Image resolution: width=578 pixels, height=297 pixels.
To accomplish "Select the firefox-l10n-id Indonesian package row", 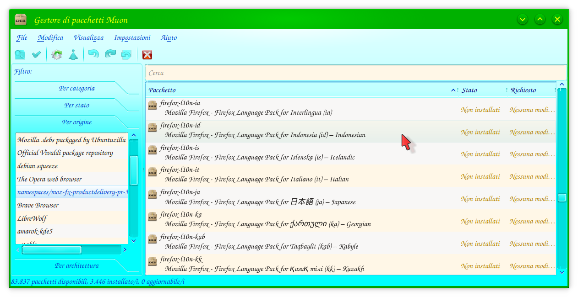I will click(351, 132).
